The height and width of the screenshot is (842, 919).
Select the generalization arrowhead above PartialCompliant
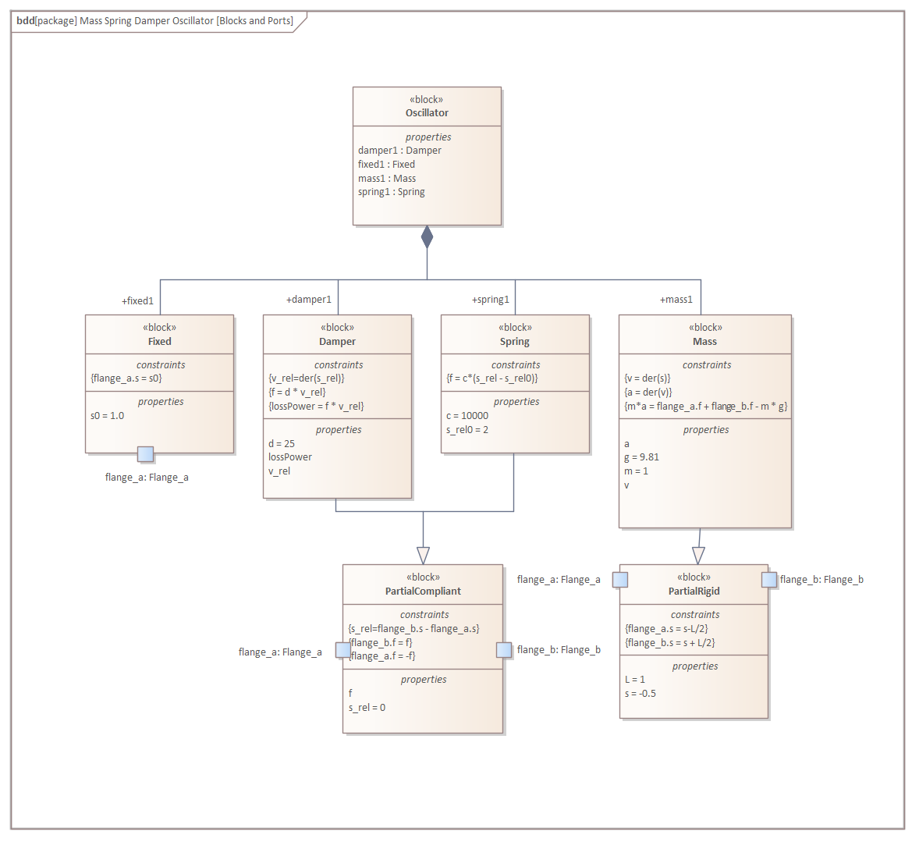423,555
